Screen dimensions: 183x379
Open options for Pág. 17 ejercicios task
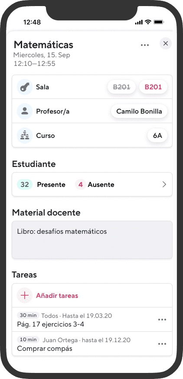point(162,320)
